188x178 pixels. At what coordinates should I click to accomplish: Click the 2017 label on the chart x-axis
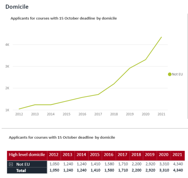(x=98, y=114)
